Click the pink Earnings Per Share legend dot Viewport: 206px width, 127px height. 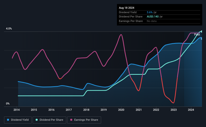coord(71,120)
